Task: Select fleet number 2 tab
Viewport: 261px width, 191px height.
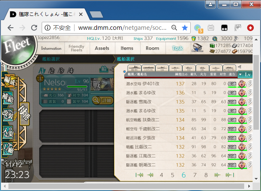Action: point(52,71)
